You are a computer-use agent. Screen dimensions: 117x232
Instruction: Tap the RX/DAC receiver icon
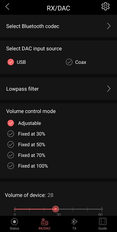tap(45, 222)
